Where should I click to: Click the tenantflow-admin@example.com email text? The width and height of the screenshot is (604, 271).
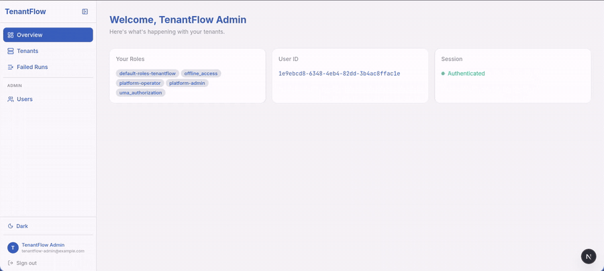click(x=53, y=251)
